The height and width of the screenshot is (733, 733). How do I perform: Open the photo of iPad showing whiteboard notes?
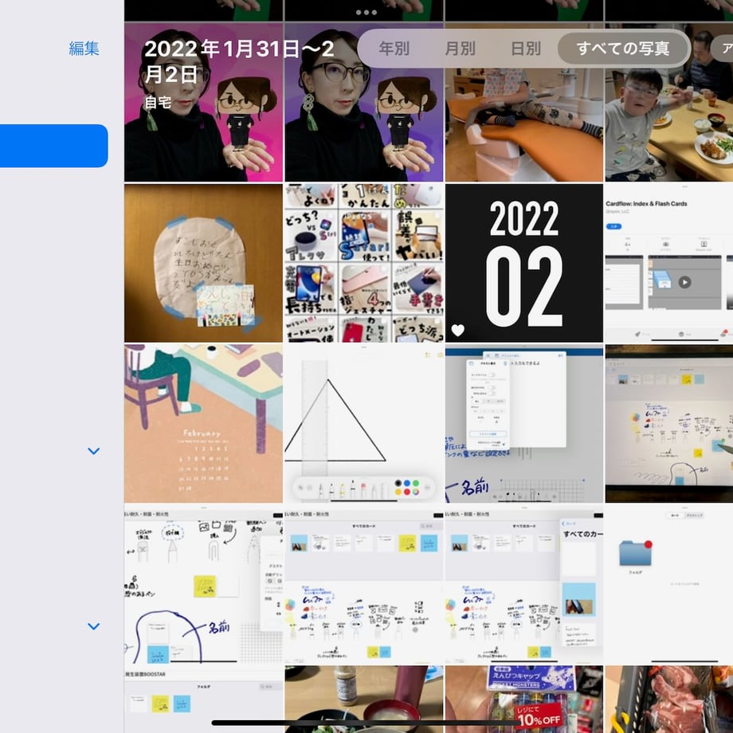[669, 424]
